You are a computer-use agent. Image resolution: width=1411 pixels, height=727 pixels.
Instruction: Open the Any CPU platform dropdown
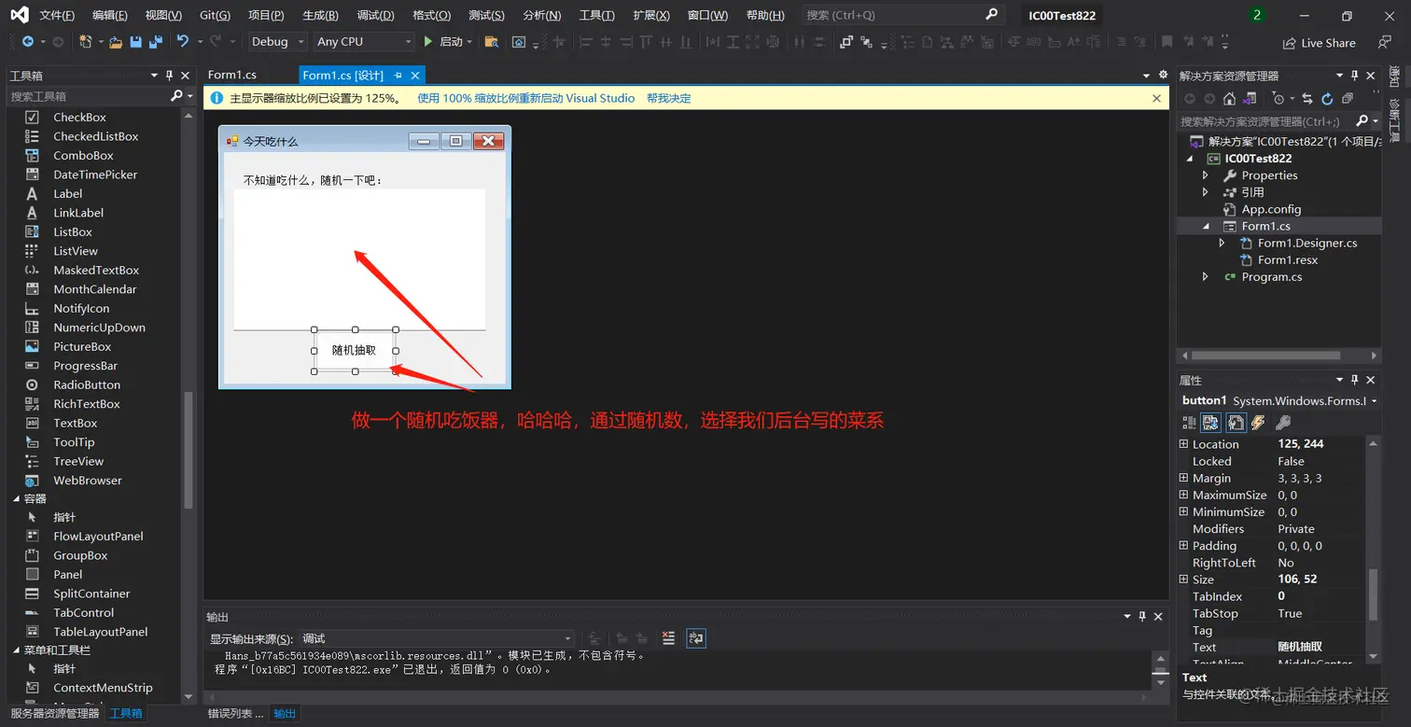(x=364, y=42)
